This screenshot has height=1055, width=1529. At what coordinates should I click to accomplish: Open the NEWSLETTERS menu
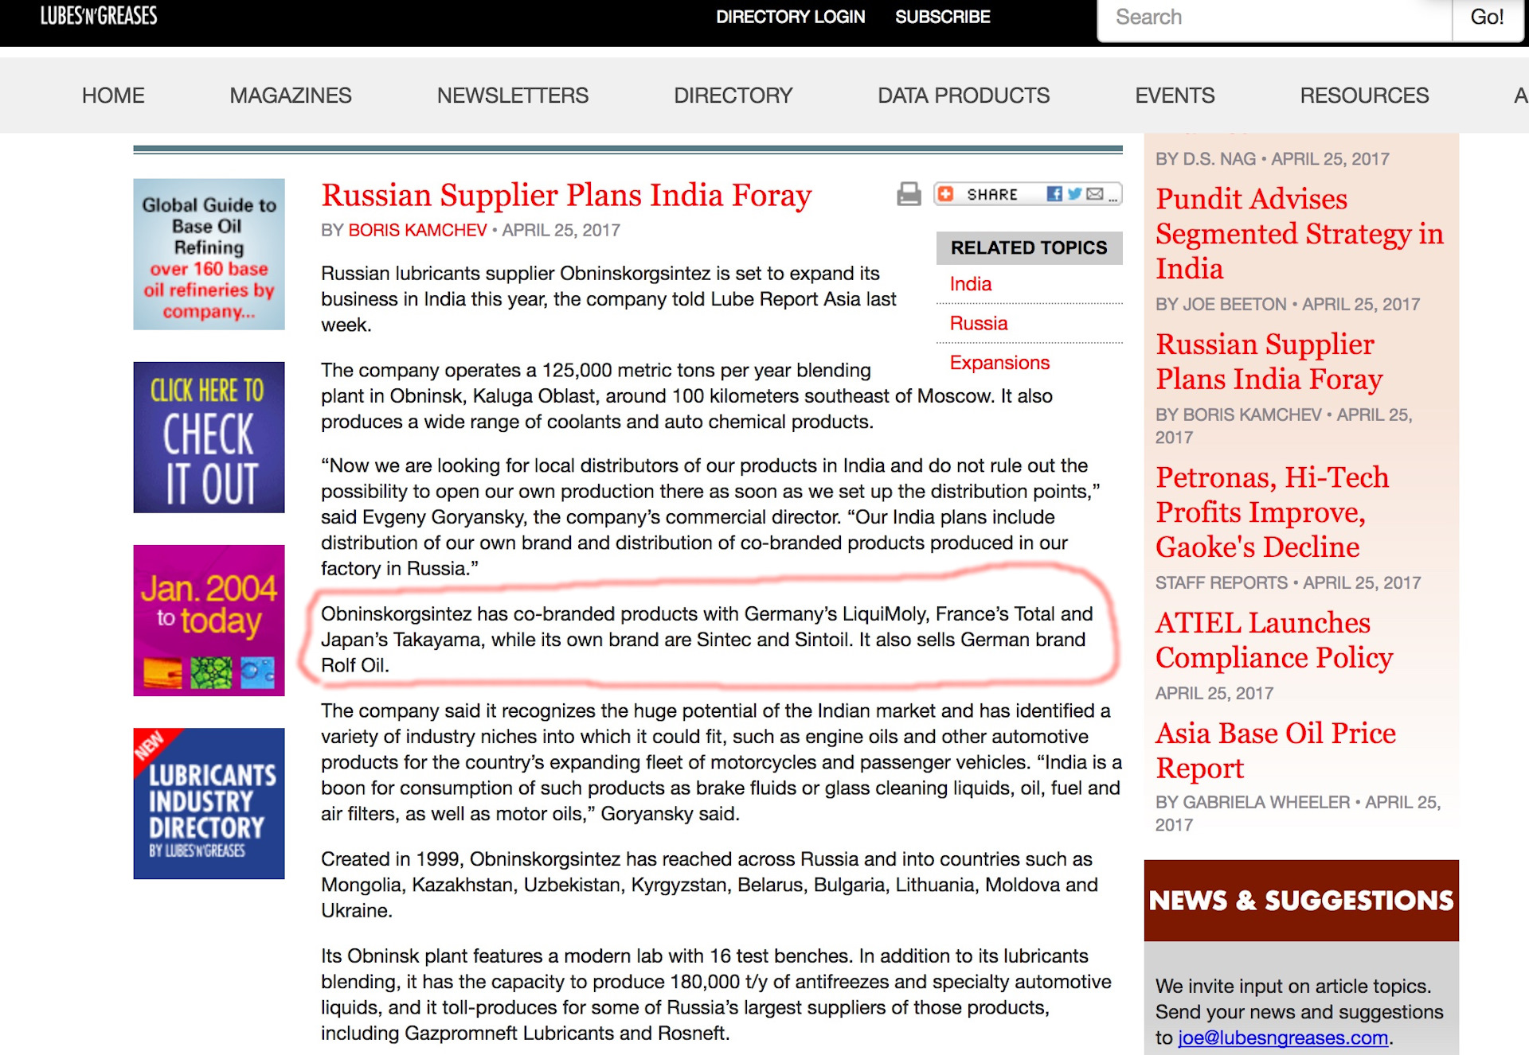coord(513,95)
